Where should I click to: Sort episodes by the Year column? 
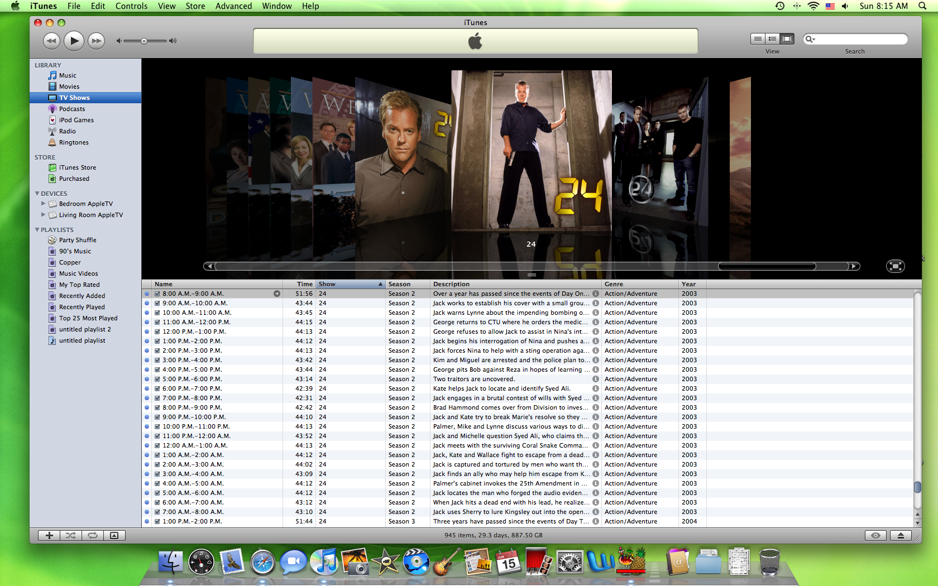pyautogui.click(x=692, y=284)
